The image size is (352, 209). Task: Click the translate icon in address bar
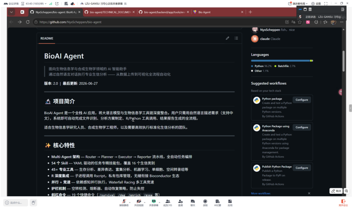(293, 22)
